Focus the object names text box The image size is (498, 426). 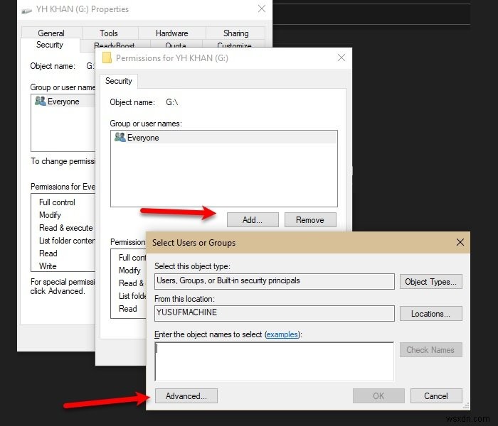(x=274, y=361)
